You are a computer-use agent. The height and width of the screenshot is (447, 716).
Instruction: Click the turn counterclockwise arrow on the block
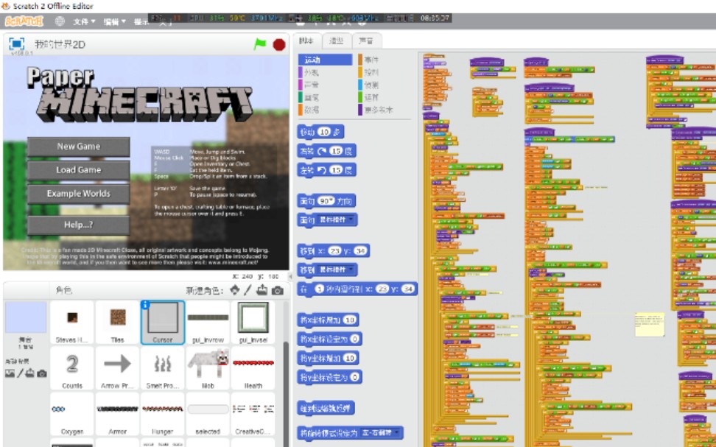pos(322,170)
